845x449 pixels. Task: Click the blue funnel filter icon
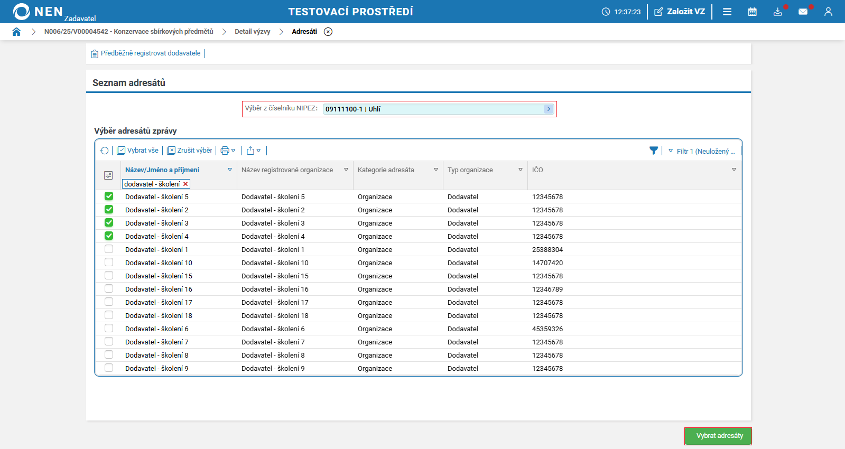pos(654,151)
